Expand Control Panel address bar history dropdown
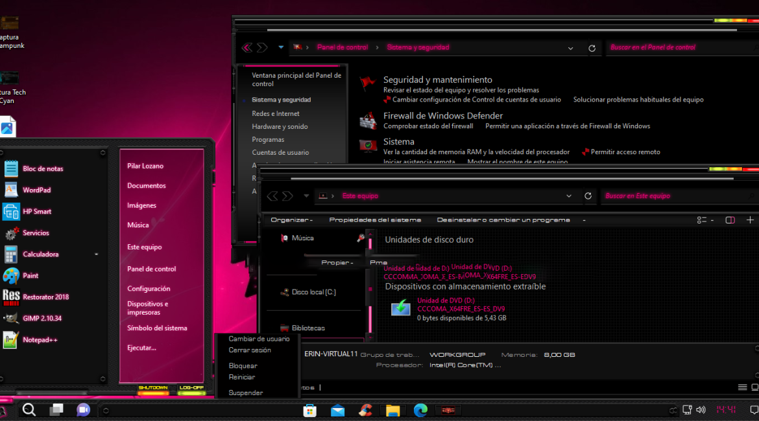The image size is (759, 421). 570,48
